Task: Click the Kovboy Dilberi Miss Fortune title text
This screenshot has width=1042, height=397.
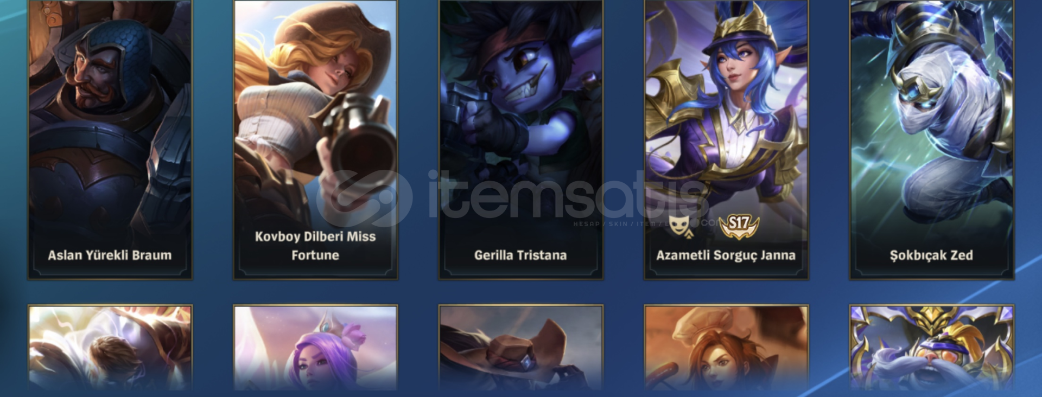Action: pos(315,246)
